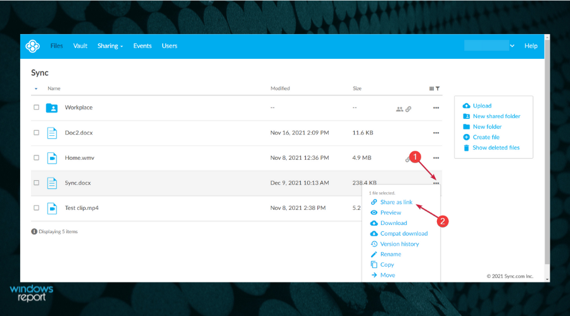Sort by the Name column header
The height and width of the screenshot is (316, 570).
click(x=54, y=88)
